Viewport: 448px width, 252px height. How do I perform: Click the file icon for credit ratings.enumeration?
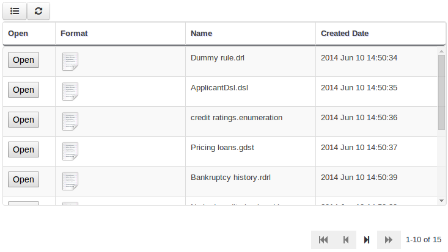tap(70, 121)
